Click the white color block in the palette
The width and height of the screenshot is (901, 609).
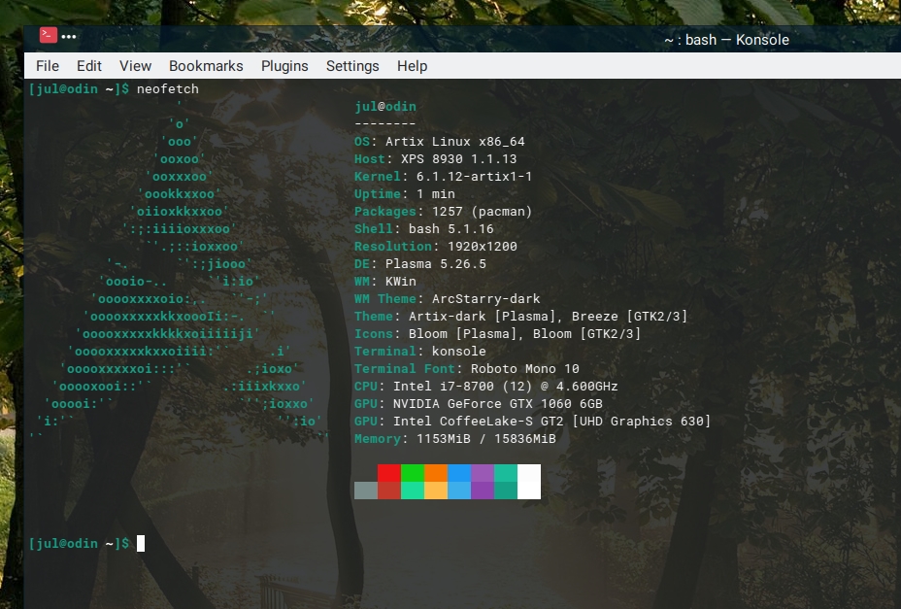(x=529, y=482)
